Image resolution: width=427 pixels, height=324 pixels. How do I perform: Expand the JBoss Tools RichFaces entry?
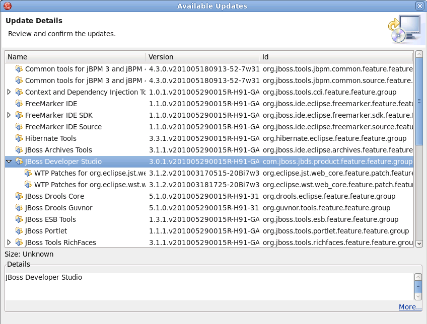(x=9, y=242)
